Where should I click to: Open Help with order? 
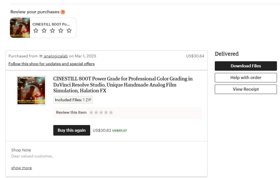click(x=246, y=78)
